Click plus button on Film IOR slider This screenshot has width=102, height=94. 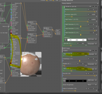(x=96, y=76)
